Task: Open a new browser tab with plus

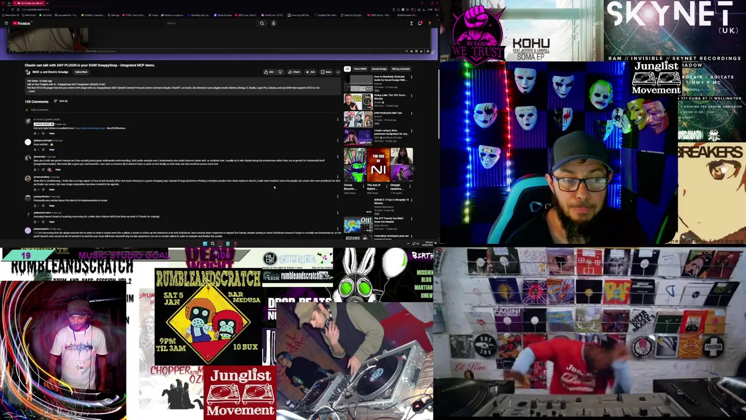Action: pyautogui.click(x=48, y=3)
